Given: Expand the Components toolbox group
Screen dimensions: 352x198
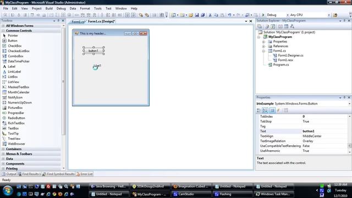Looking at the screenshot, I should pyautogui.click(x=3, y=164).
